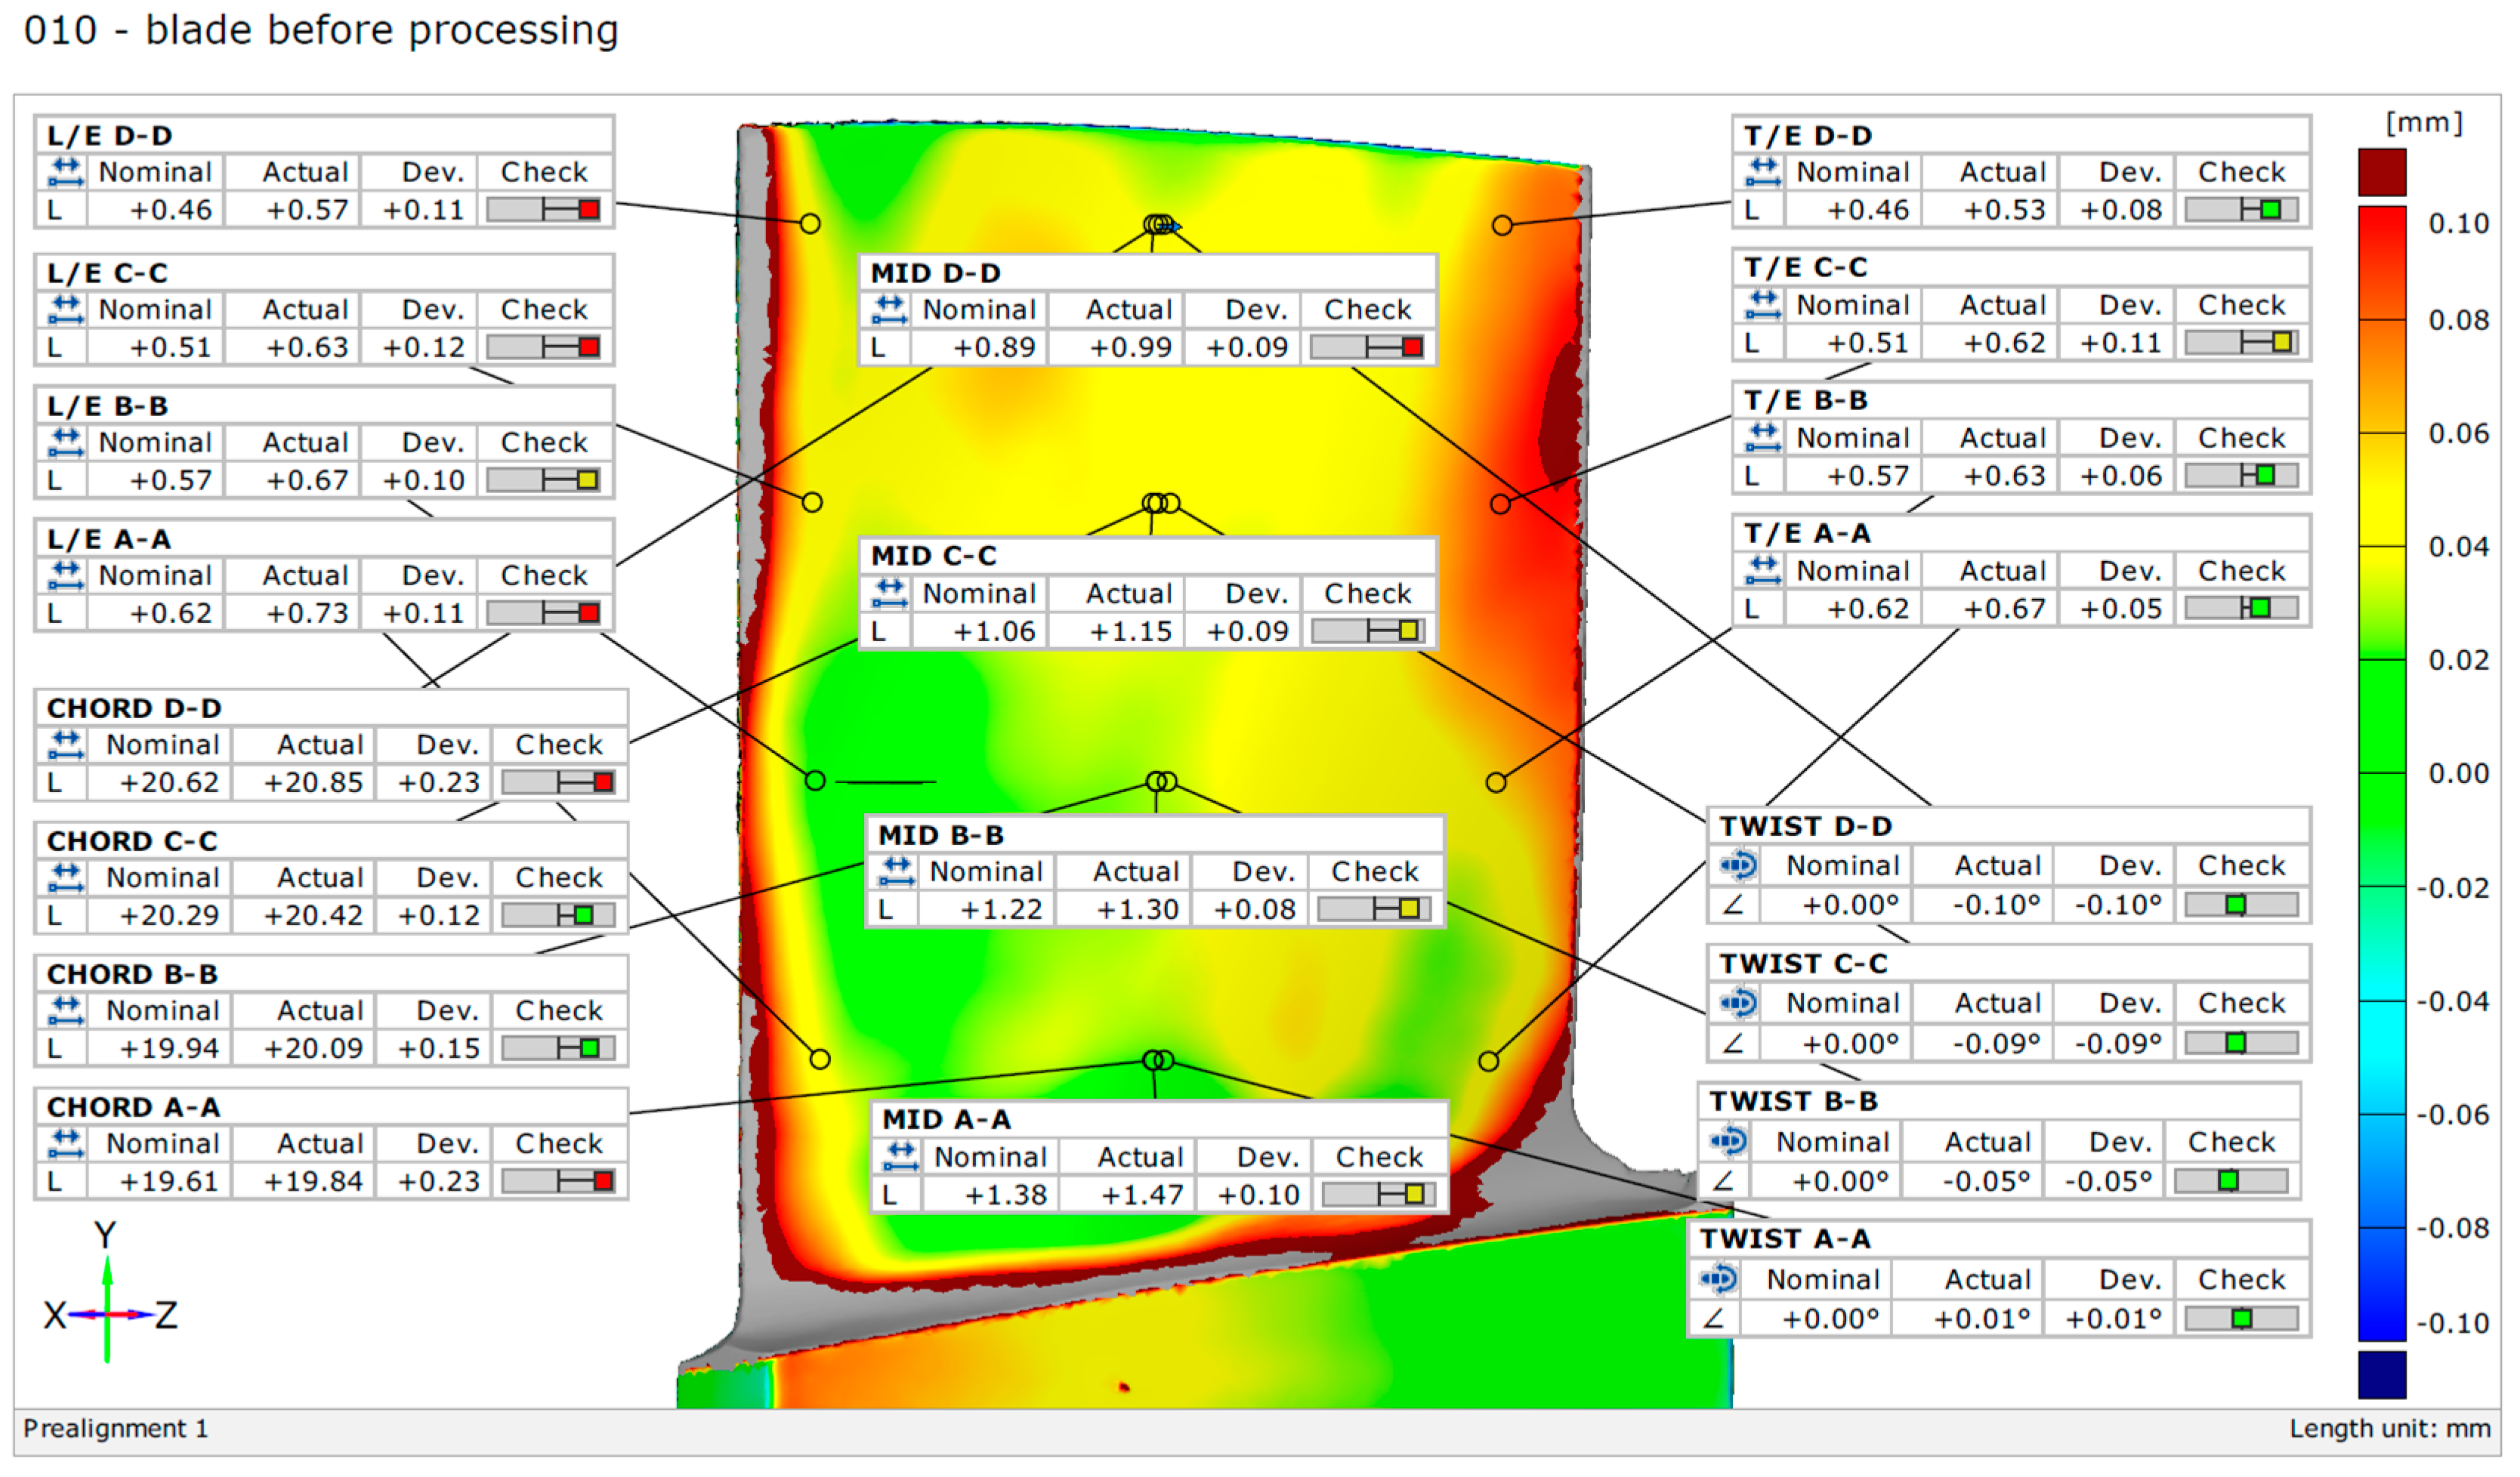Click the distance icon in MID D-D label

pos(889,310)
